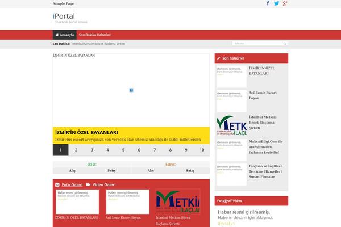This screenshot has height=227, width=341.
Task: Click the USD: currency label
Action: (x=92, y=164)
